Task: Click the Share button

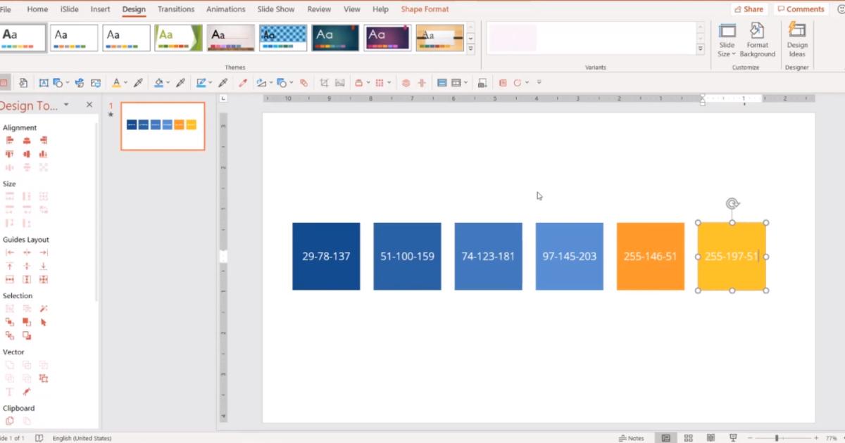Action: tap(749, 8)
